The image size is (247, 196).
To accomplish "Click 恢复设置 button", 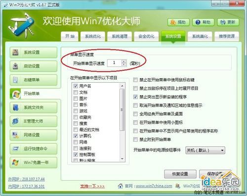I will pyautogui.click(x=180, y=174).
